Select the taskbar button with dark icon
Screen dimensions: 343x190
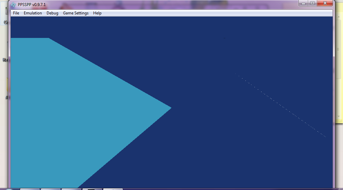pos(92,189)
